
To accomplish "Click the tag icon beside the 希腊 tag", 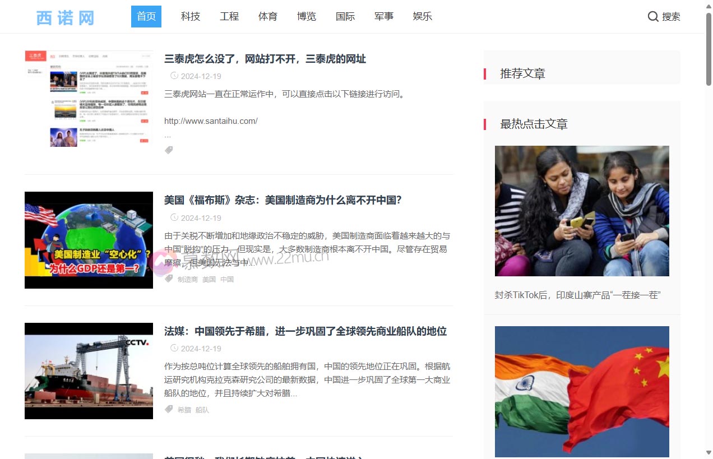I will point(169,409).
